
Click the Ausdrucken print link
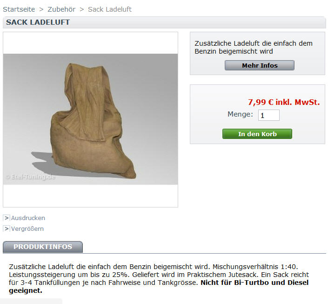(x=28, y=218)
